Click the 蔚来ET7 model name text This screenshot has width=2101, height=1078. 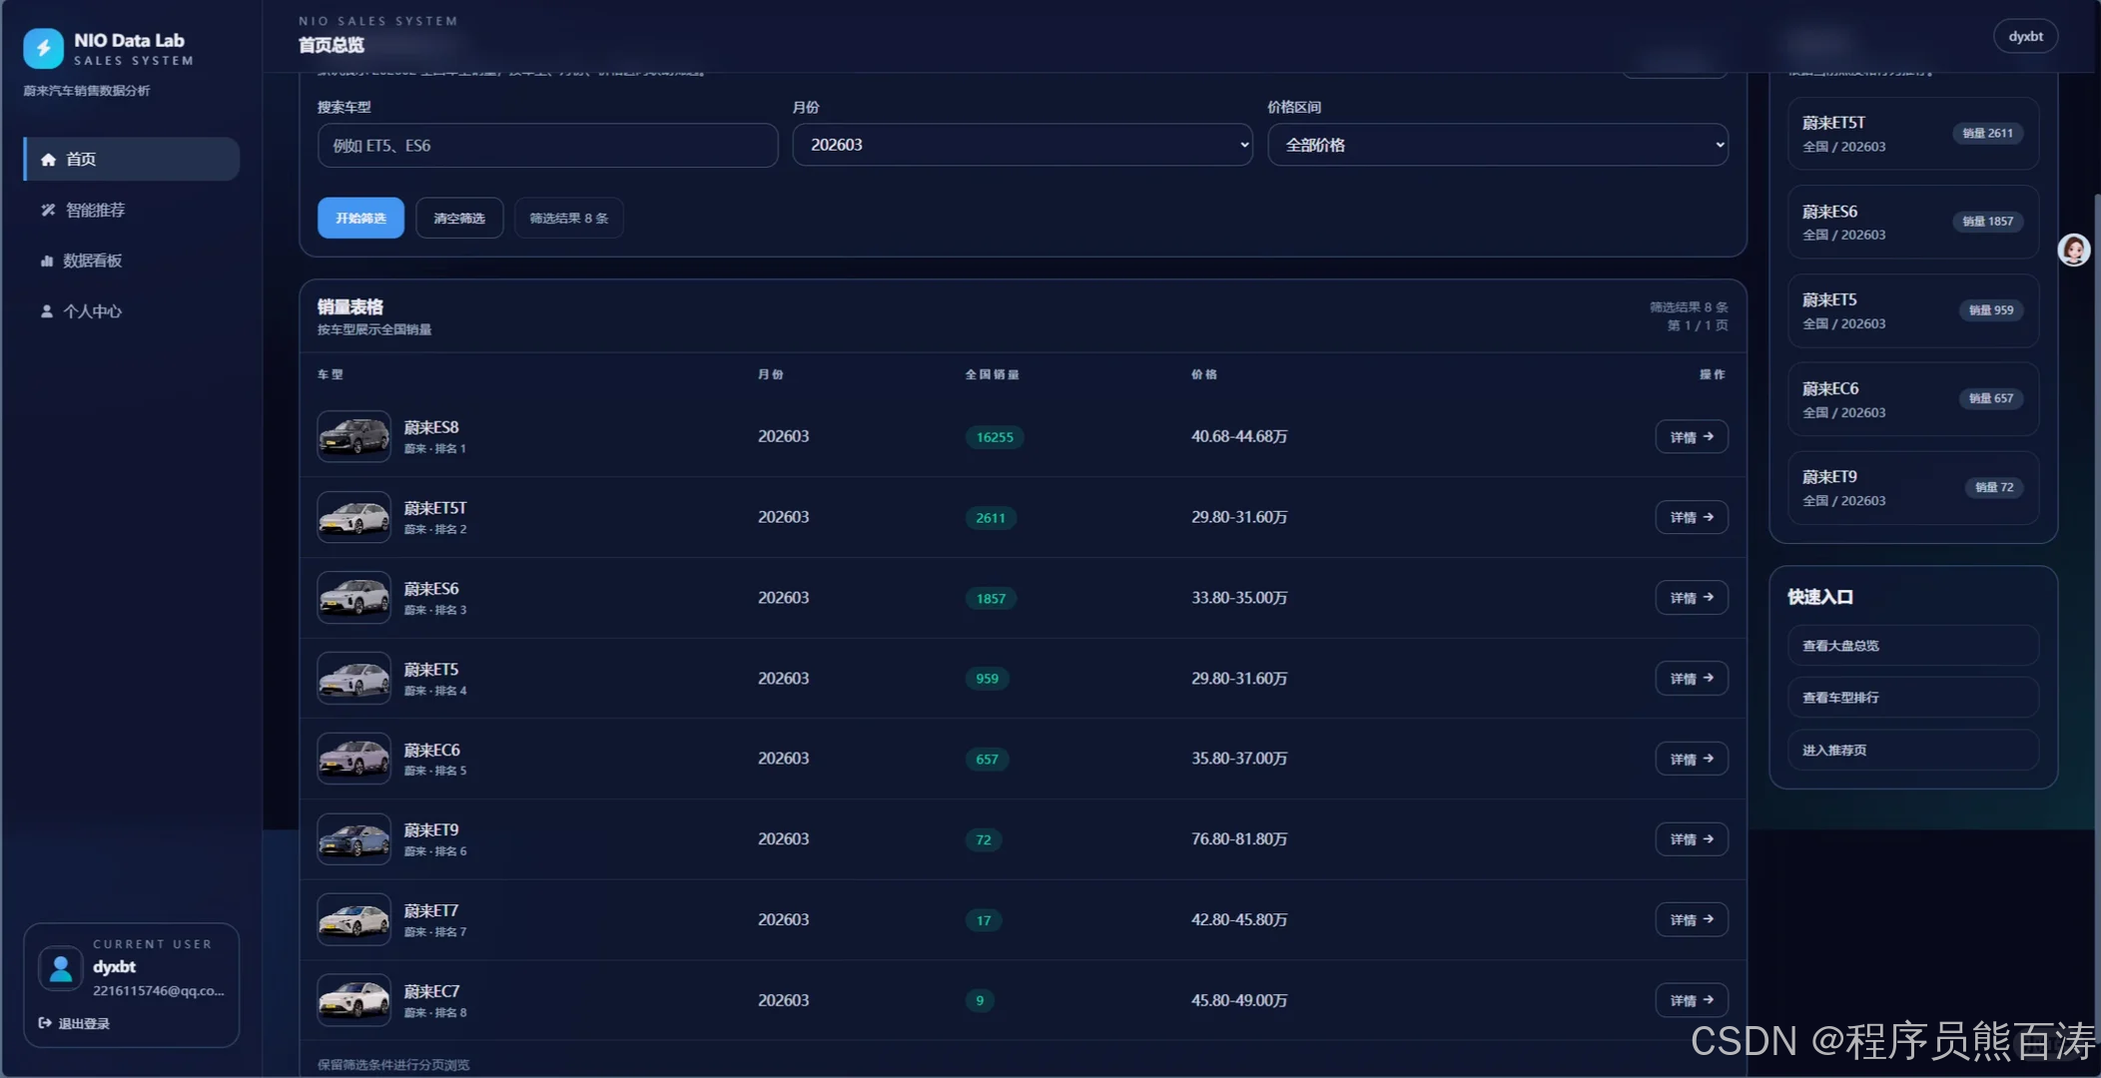coord(431,911)
